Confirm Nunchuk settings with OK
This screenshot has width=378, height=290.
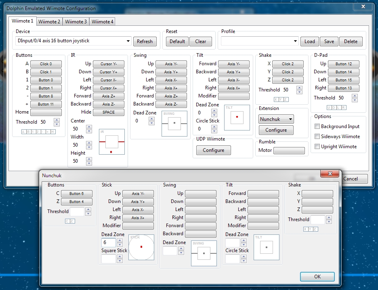317,277
